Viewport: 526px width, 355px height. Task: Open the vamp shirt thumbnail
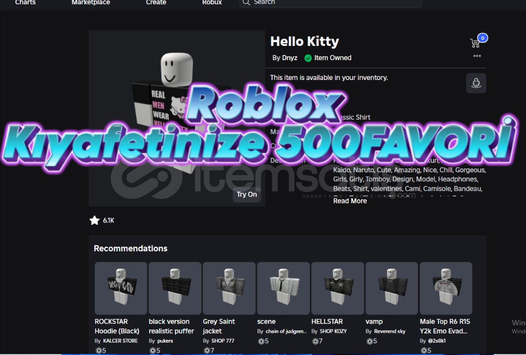392,288
